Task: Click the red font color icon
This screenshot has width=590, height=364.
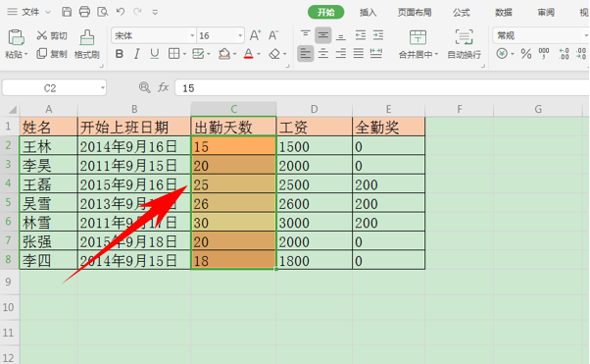Action: 248,54
